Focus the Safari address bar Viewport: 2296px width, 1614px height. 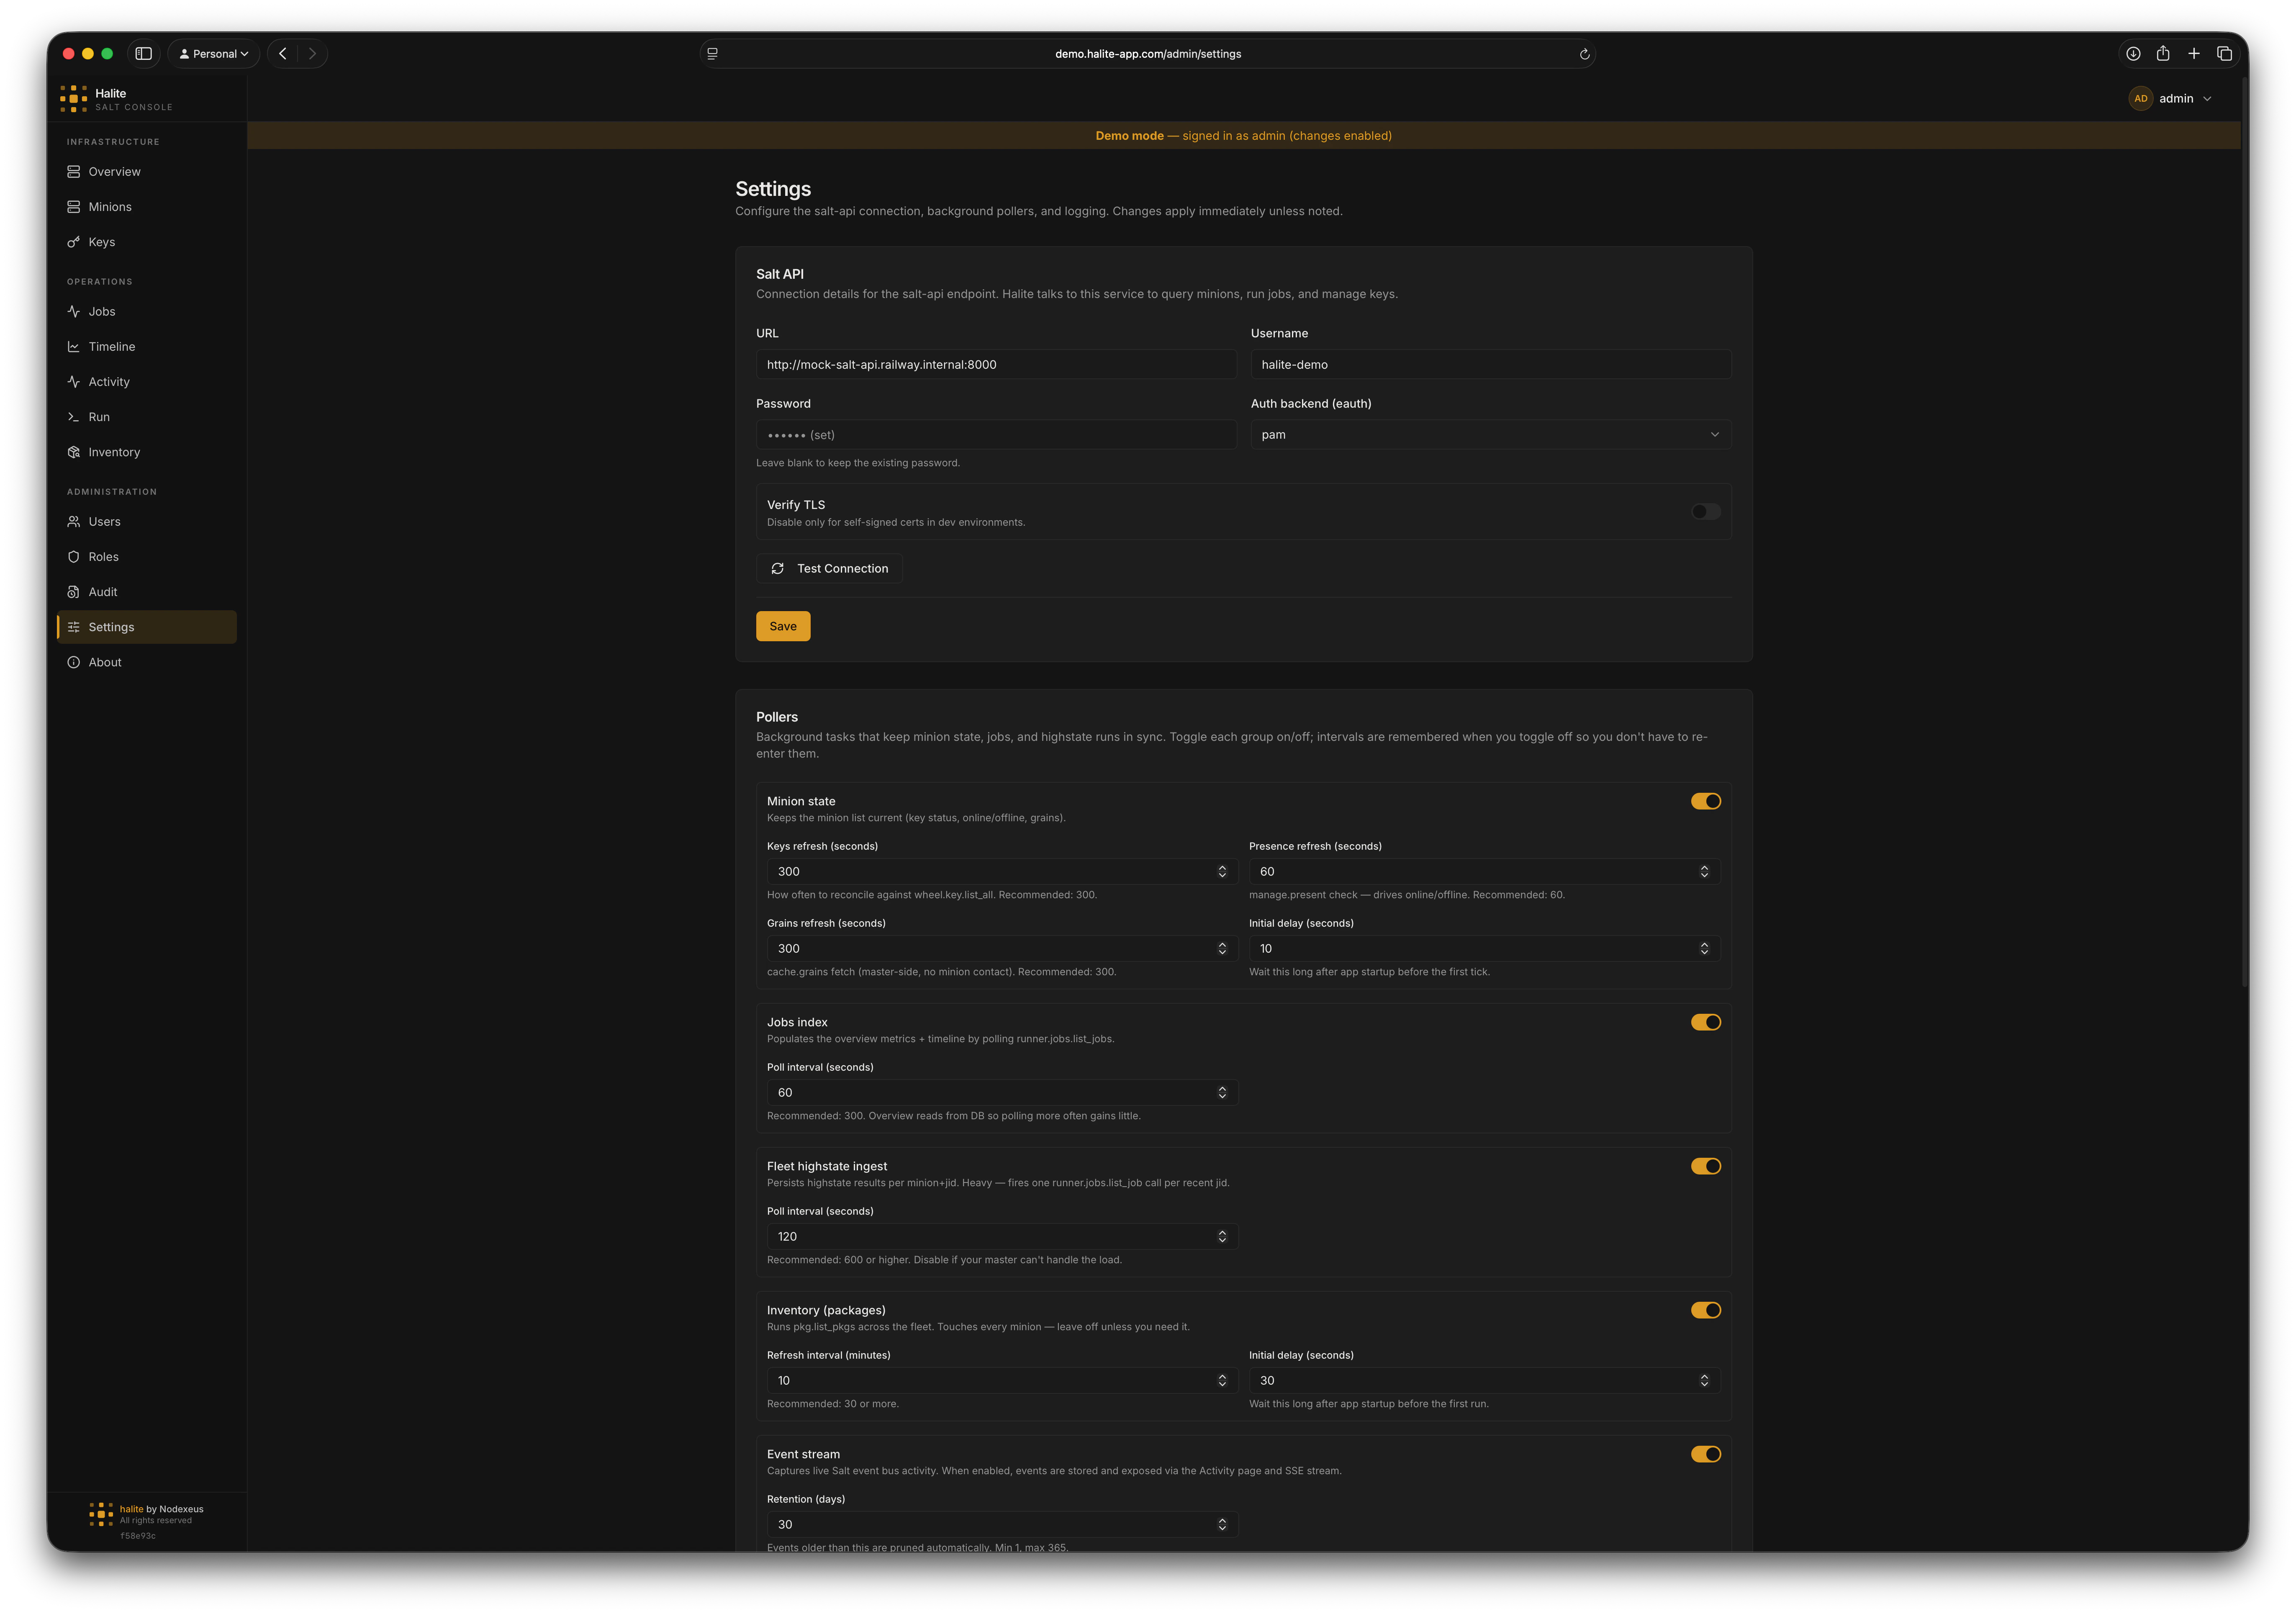point(1147,54)
